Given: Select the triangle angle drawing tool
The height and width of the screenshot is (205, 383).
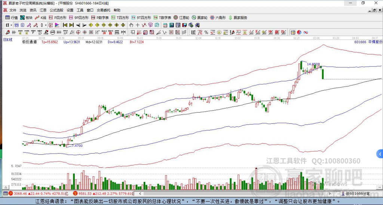Looking at the screenshot, I should pos(72,32).
